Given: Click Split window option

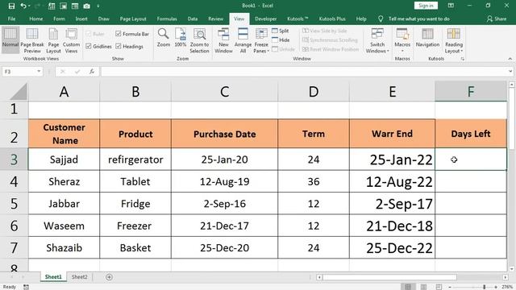Looking at the screenshot, I should pos(281,31).
